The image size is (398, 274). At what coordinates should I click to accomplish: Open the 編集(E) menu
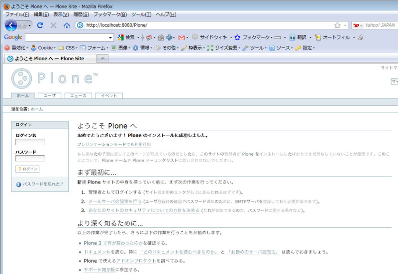[41, 14]
